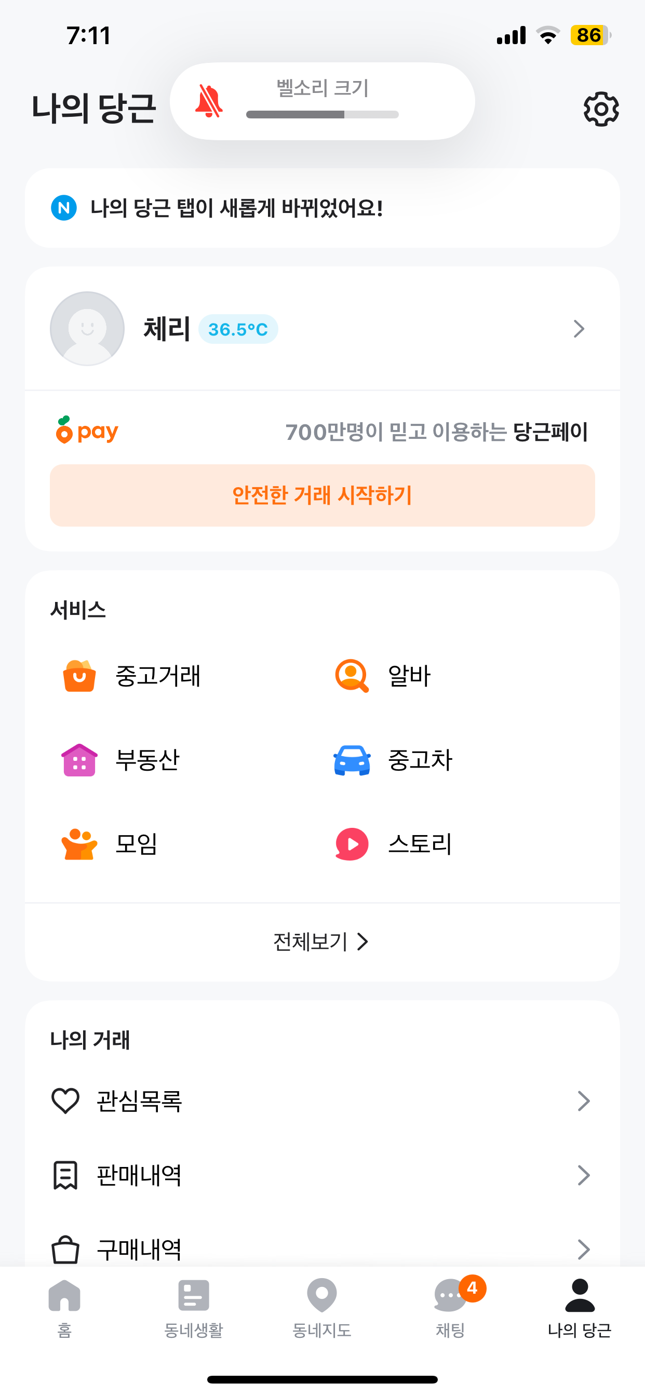Open 판매내역 via its chevron arrow
The height and width of the screenshot is (1396, 645).
[x=583, y=1175]
